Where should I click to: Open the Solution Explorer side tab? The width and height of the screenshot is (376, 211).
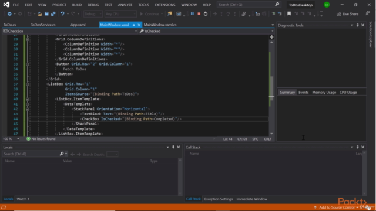click(x=371, y=35)
